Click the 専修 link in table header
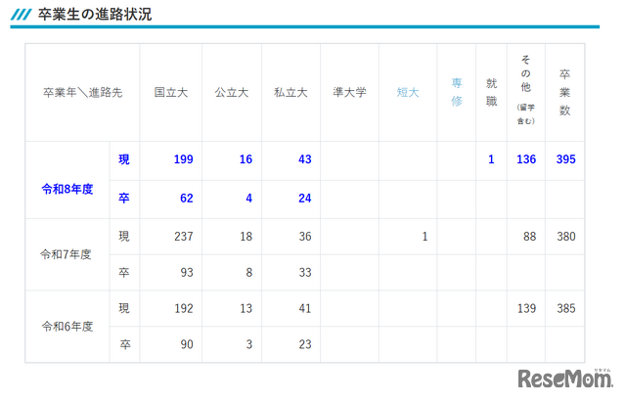Screen dimensions: 626x401 pos(457,92)
